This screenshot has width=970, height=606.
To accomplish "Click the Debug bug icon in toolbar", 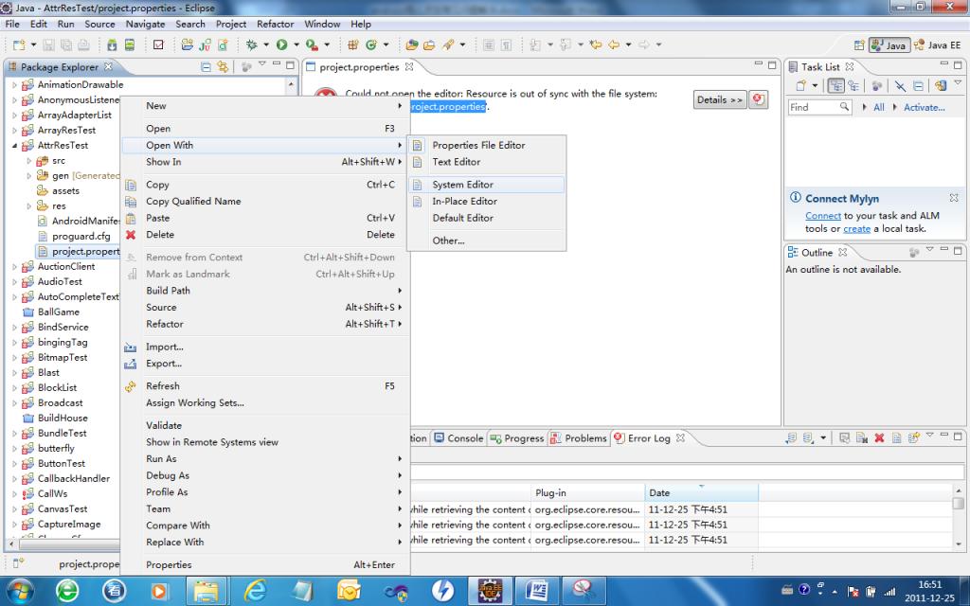I will click(251, 45).
